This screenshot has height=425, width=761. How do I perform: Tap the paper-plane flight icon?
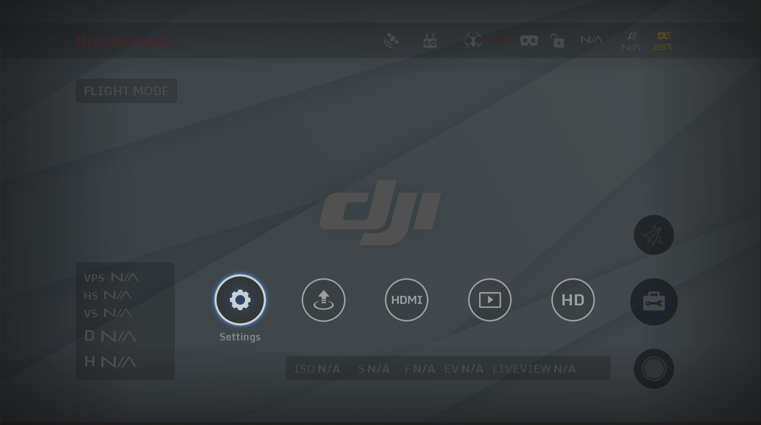tap(654, 235)
